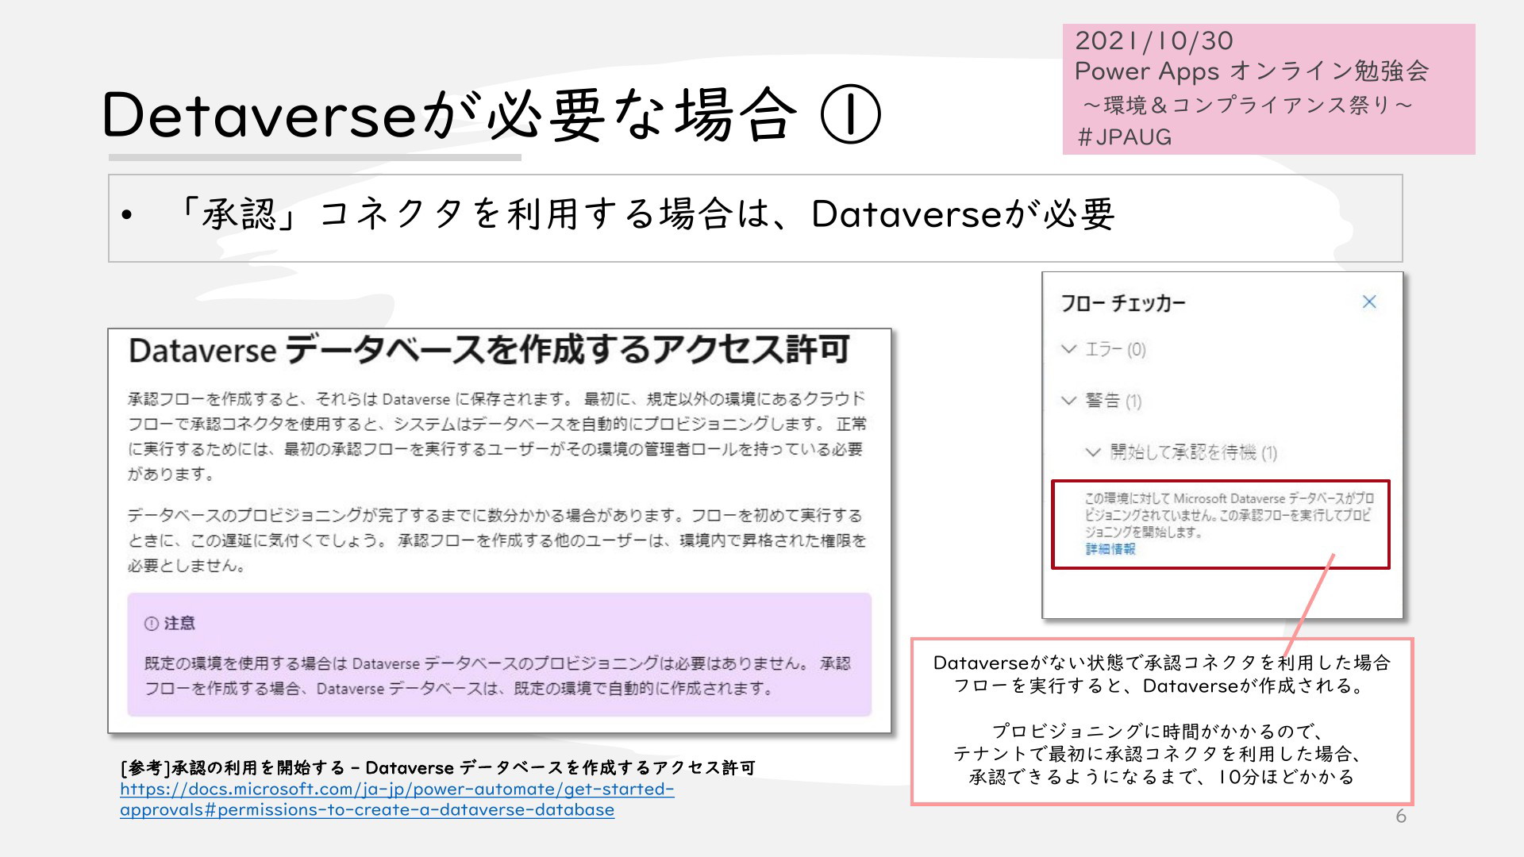Click the フロー チェッカー panel title

click(x=1122, y=303)
